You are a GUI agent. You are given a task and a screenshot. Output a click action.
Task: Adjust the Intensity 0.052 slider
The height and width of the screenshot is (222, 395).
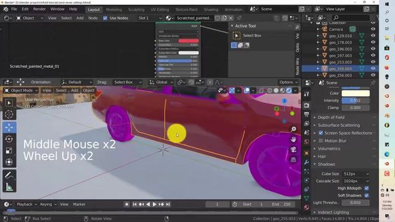pos(355,101)
